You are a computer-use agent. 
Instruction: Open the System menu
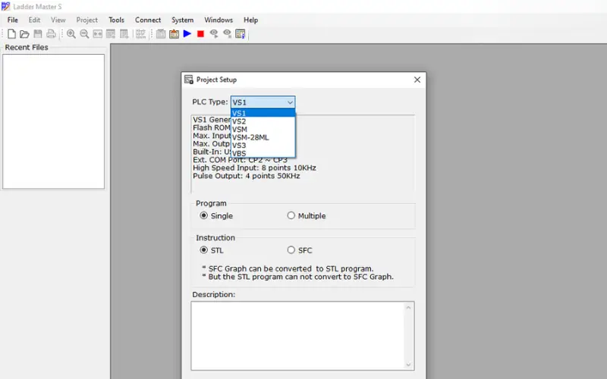tap(183, 20)
